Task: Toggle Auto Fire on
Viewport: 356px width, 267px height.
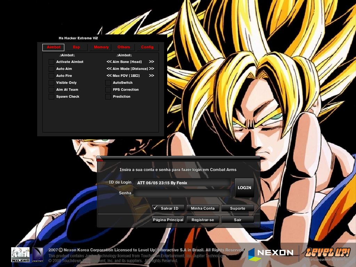Action: point(51,76)
